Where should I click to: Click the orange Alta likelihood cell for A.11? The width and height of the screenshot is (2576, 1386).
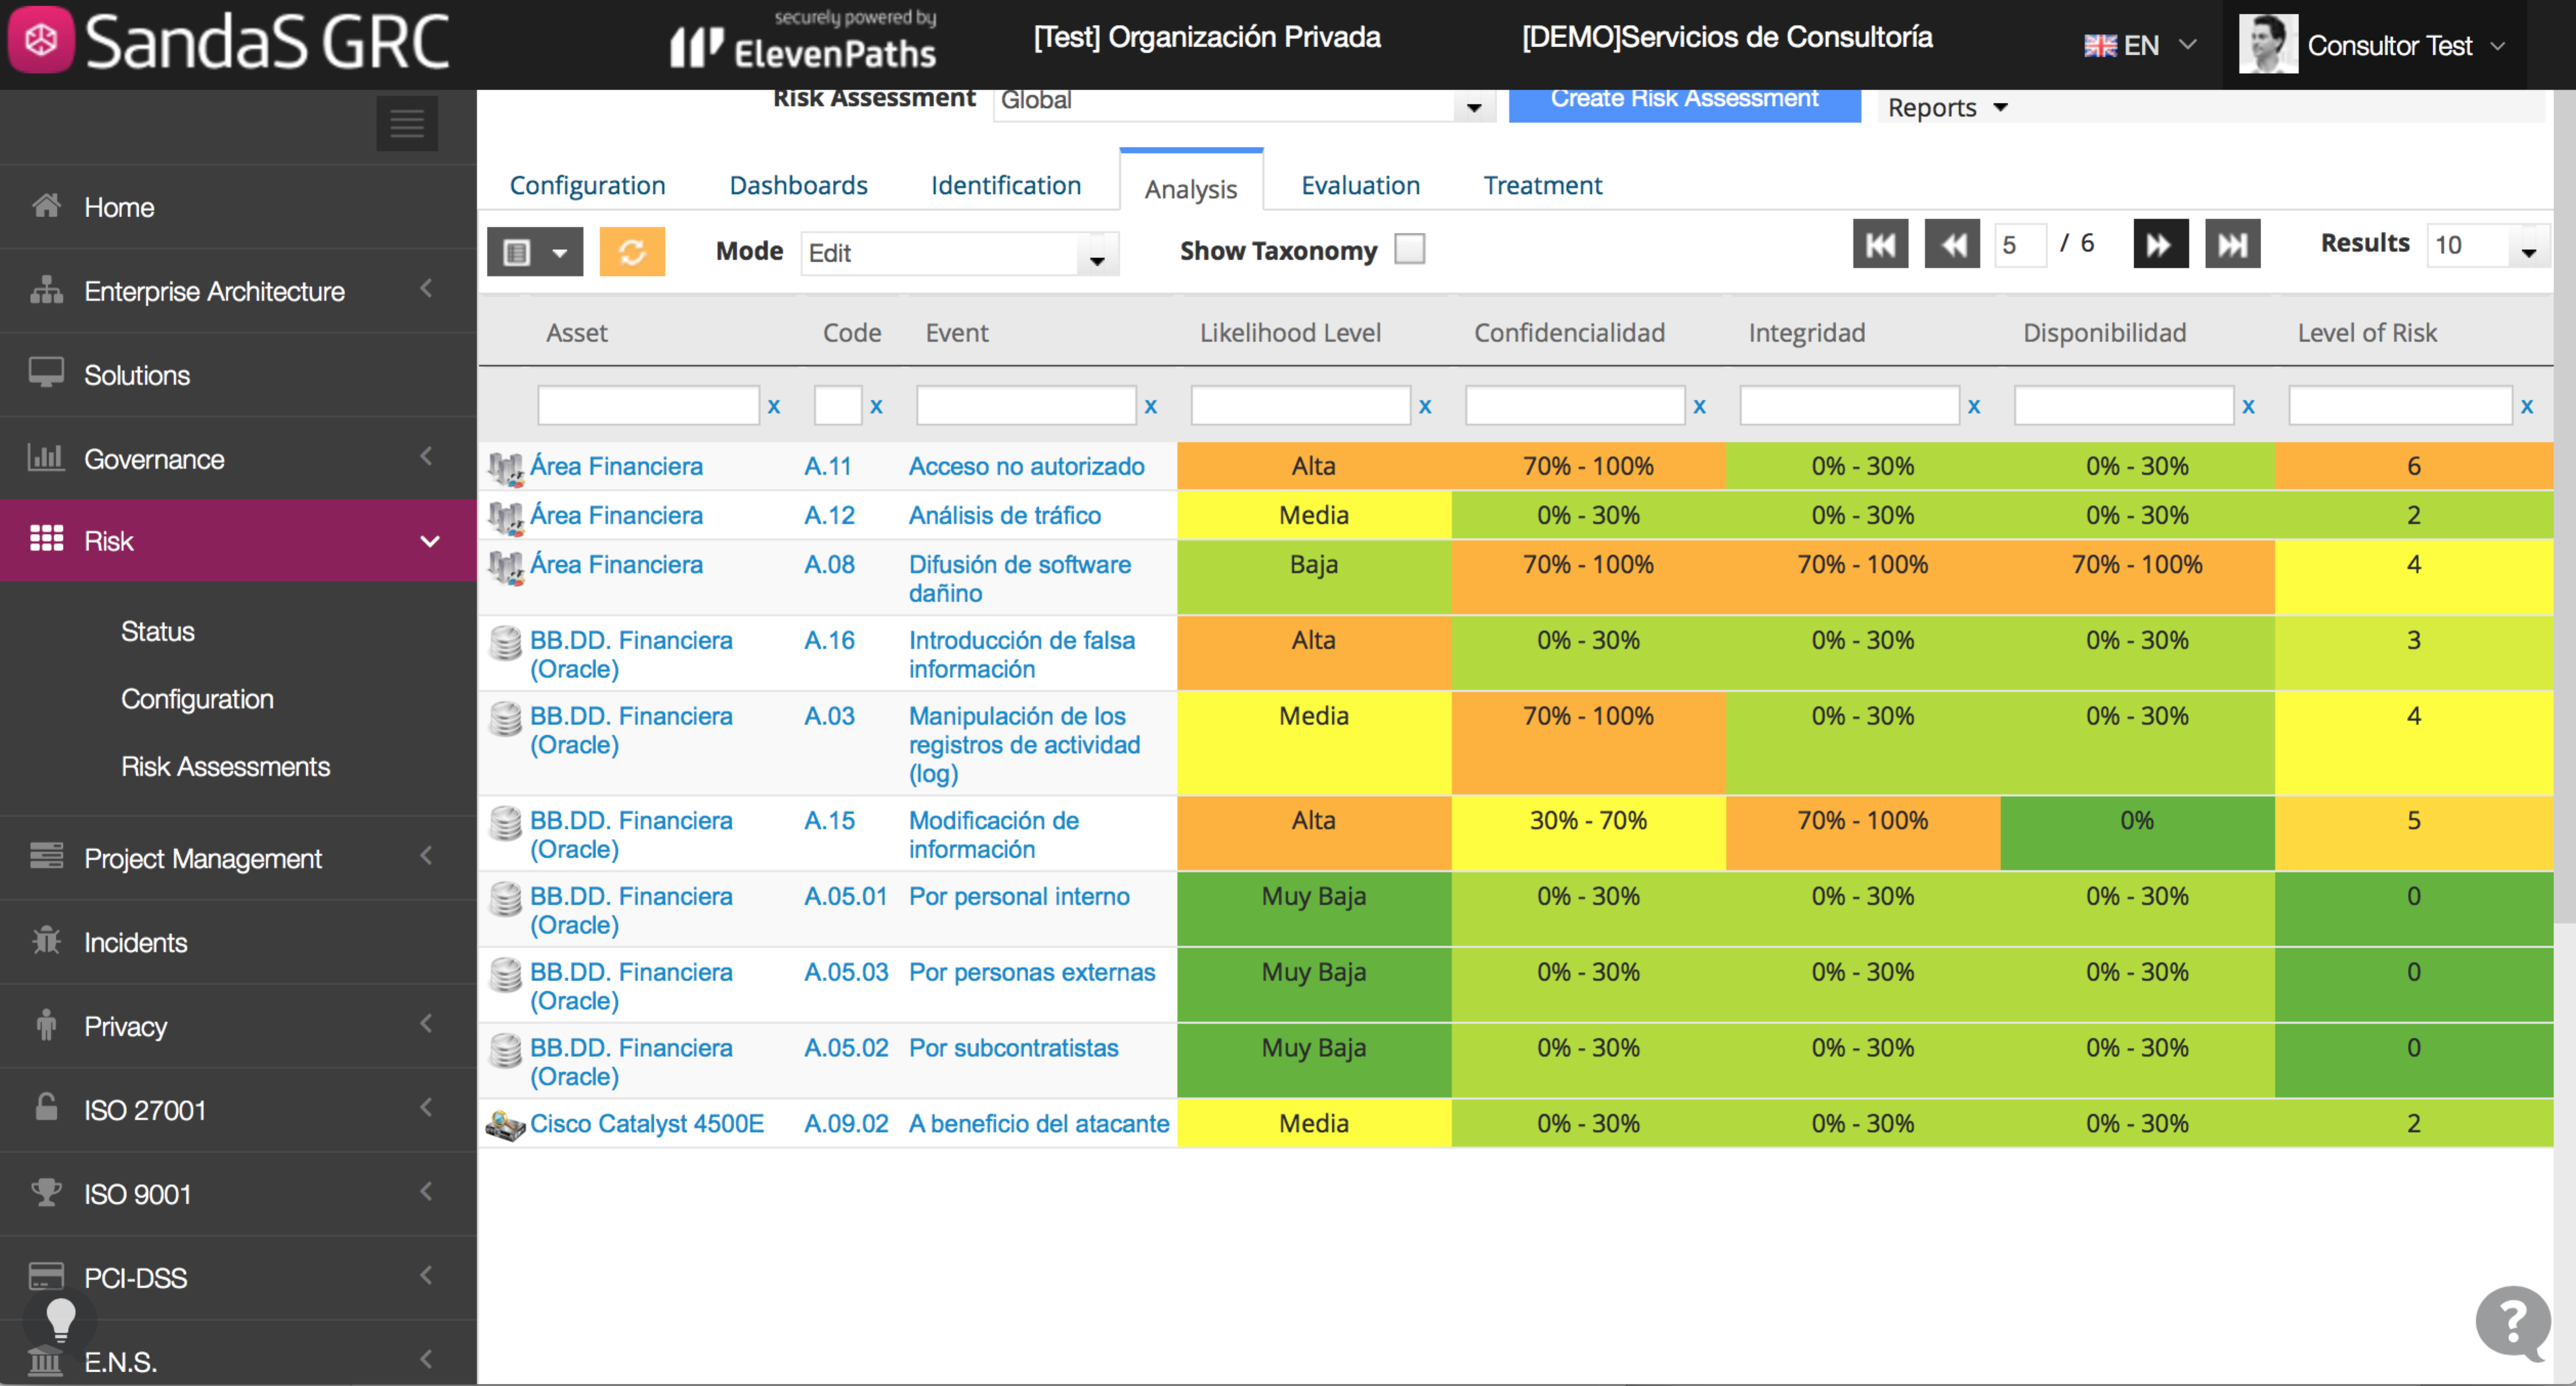[x=1313, y=467]
